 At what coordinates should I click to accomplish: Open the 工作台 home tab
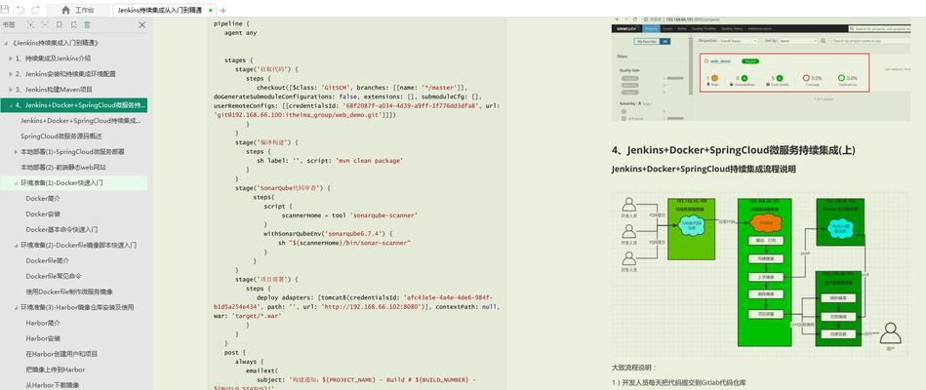[78, 10]
